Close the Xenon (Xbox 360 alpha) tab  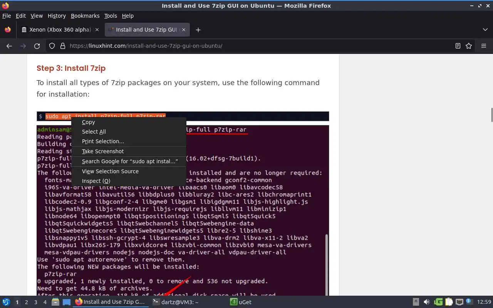click(97, 30)
